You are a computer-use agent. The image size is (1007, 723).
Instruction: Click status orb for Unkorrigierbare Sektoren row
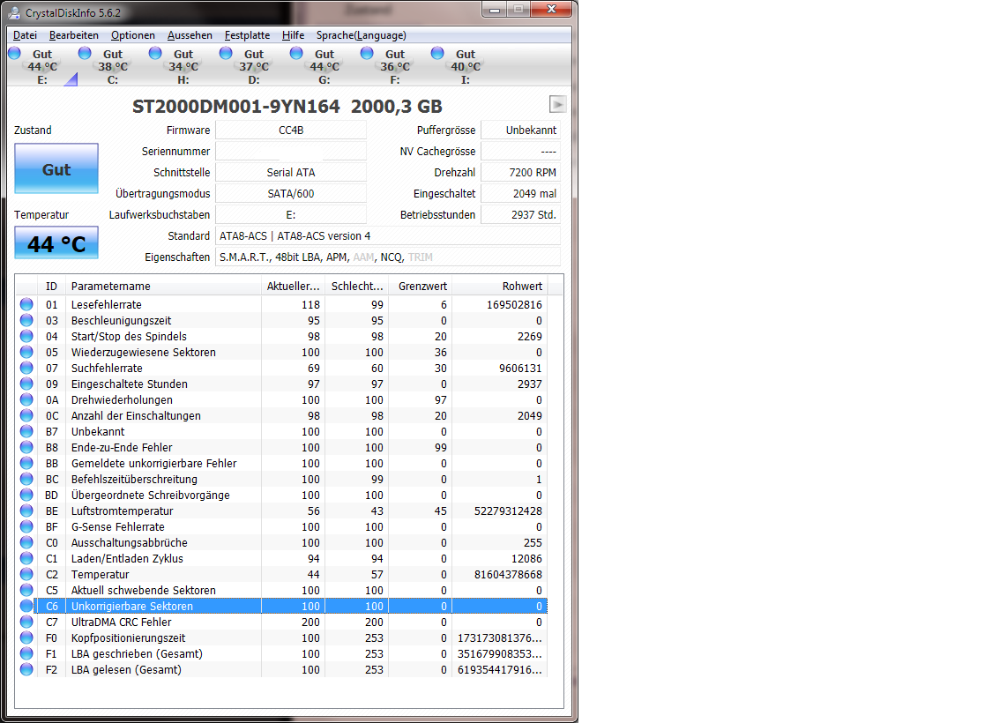pos(26,606)
